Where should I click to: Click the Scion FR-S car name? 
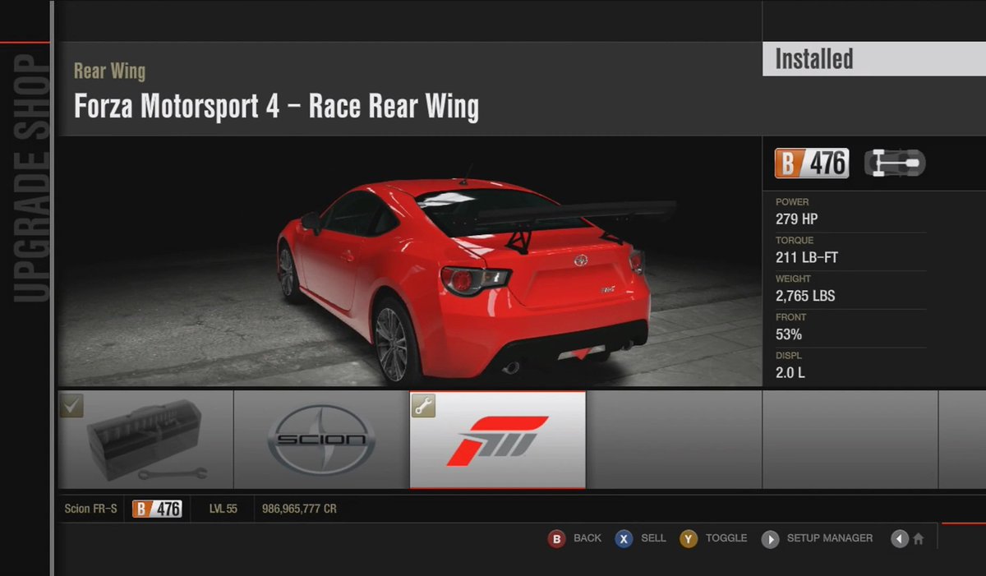90,509
